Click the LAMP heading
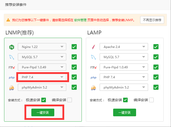Image resolution: width=171 pixels, height=127 pixels. click(94, 33)
